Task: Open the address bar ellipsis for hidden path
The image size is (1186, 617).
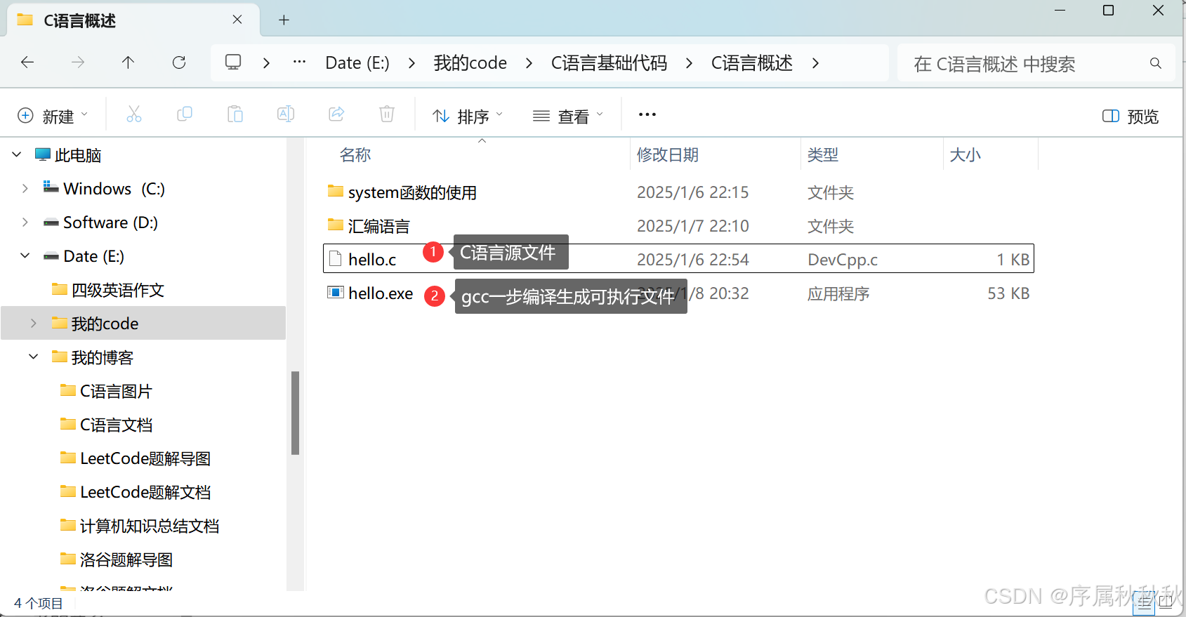Action: point(300,62)
